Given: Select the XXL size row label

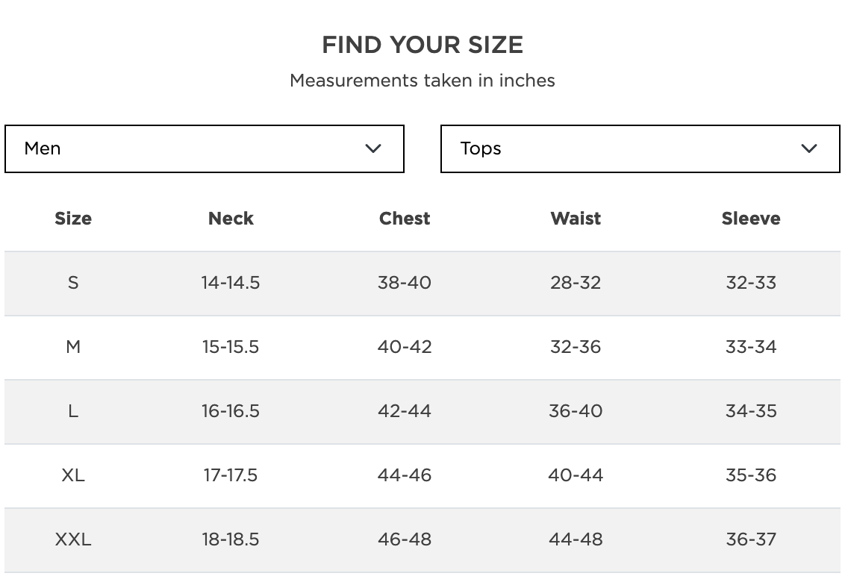Looking at the screenshot, I should pos(73,539).
